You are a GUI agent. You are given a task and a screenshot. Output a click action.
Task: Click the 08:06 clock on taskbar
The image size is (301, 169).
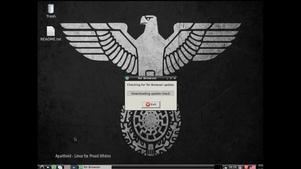click(x=233, y=167)
